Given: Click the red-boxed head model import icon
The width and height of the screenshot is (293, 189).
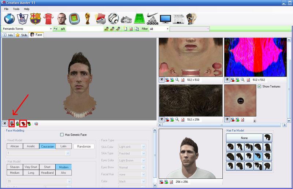Looking at the screenshot, I should (x=11, y=123).
